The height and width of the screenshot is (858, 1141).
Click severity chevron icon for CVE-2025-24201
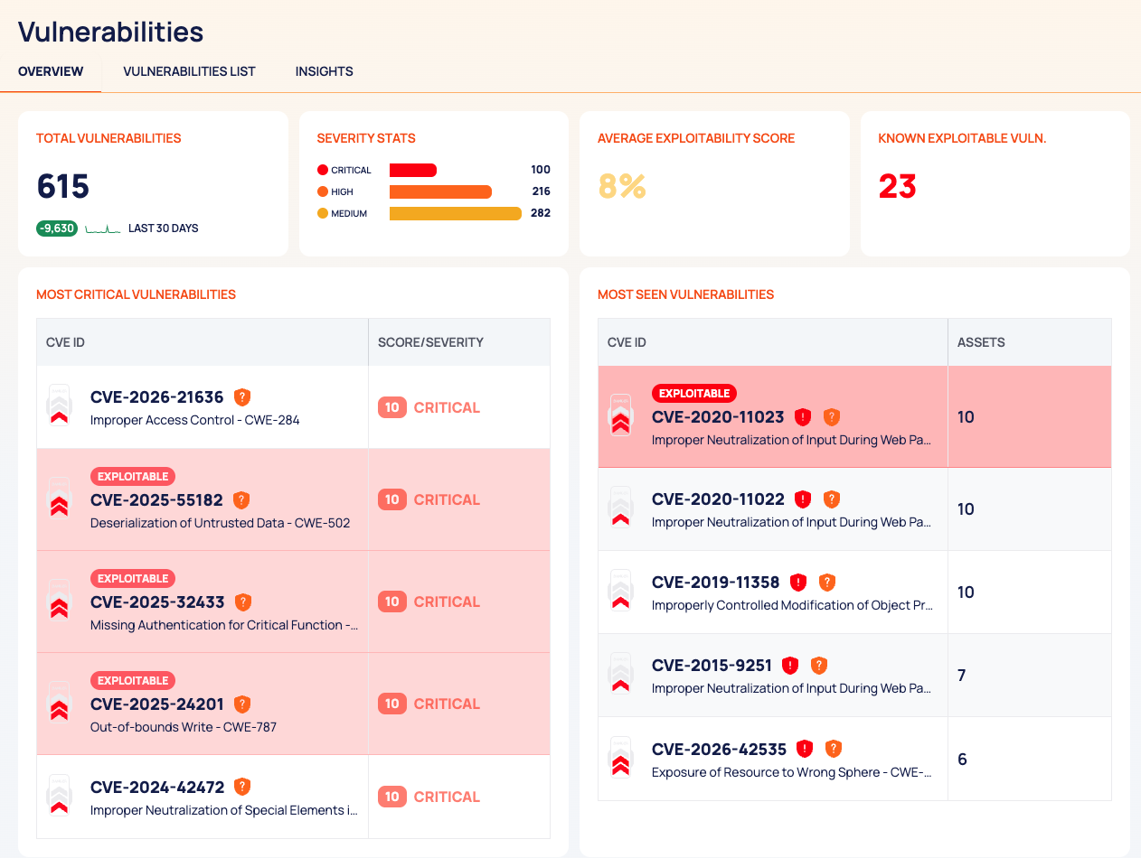click(x=59, y=704)
